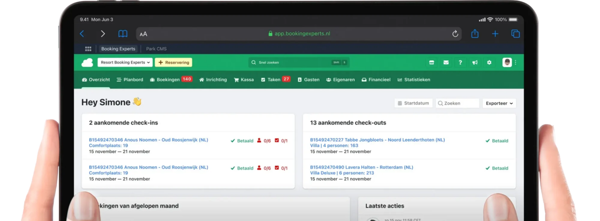
Task: Open the user avatar profile
Action: tap(507, 63)
